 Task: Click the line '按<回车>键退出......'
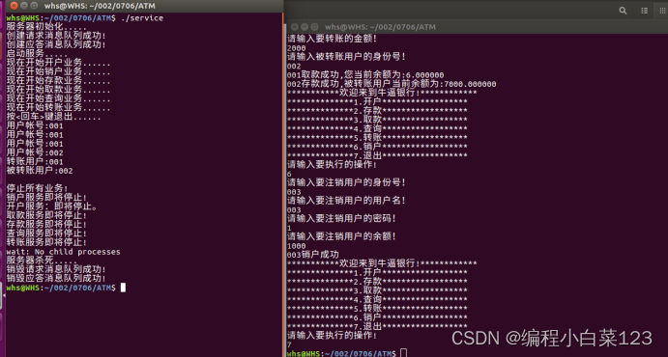point(54,117)
